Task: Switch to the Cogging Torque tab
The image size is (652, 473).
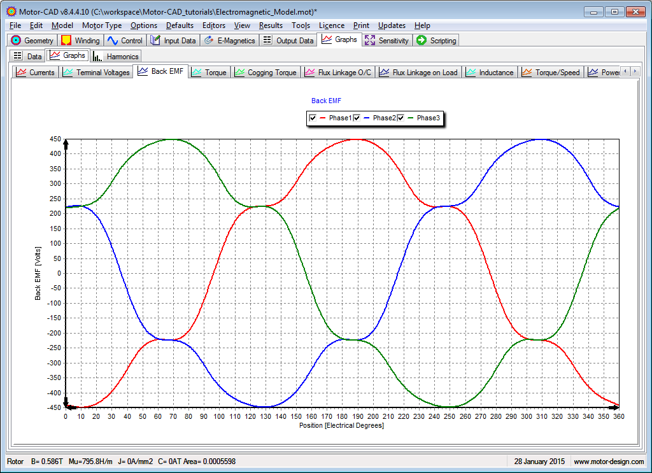Action: [x=266, y=73]
